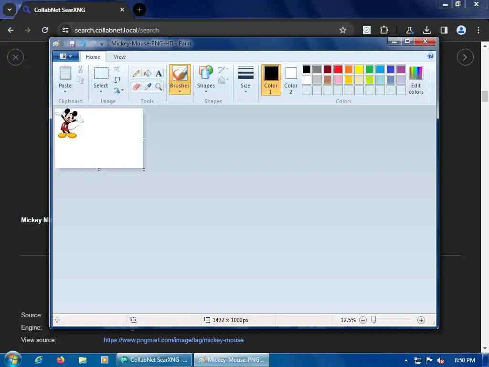489x367 pixels.
Task: Click the Chrome address bar URL
Action: 117,30
